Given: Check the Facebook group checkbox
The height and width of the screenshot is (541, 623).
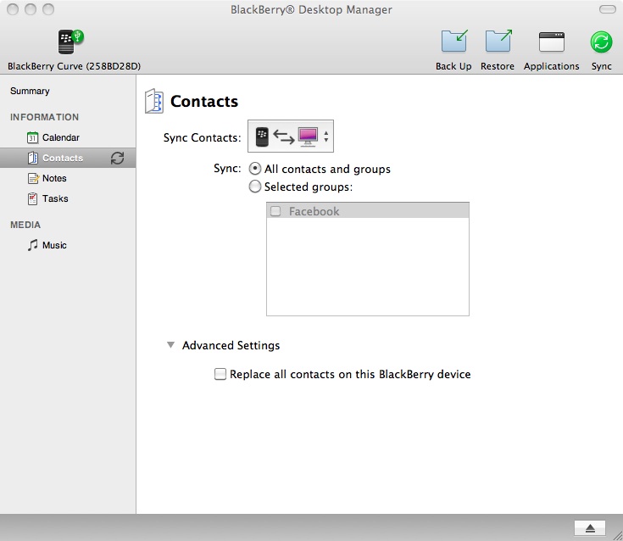Looking at the screenshot, I should pos(275,211).
